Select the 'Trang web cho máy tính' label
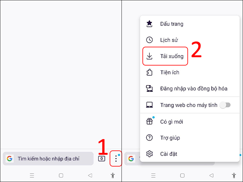This screenshot has width=243, height=182. (x=189, y=105)
